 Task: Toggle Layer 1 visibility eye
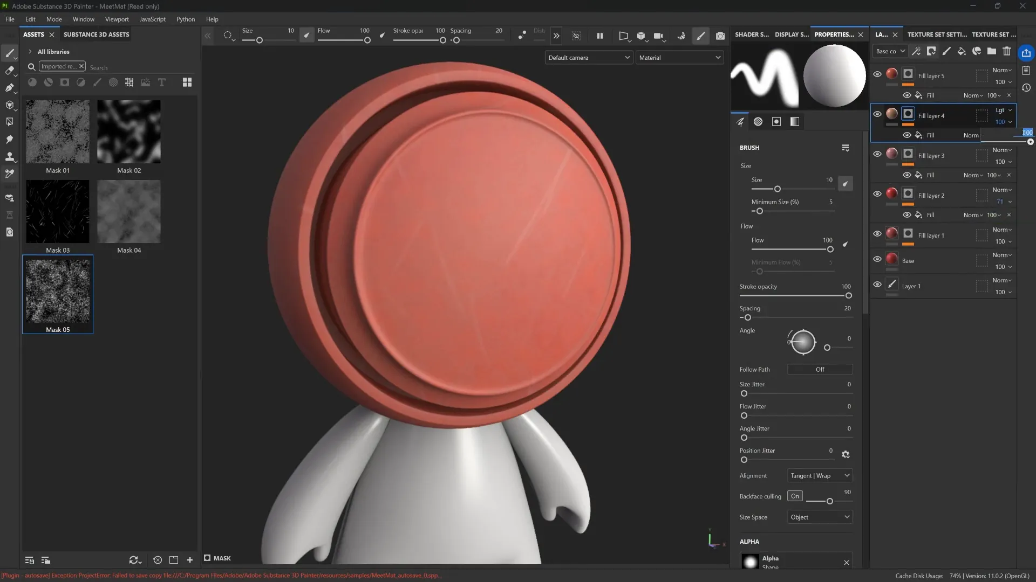877,285
